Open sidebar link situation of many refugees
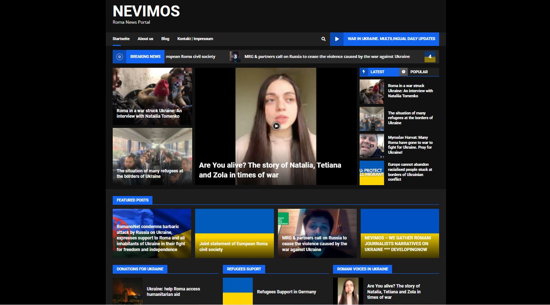 (x=410, y=118)
